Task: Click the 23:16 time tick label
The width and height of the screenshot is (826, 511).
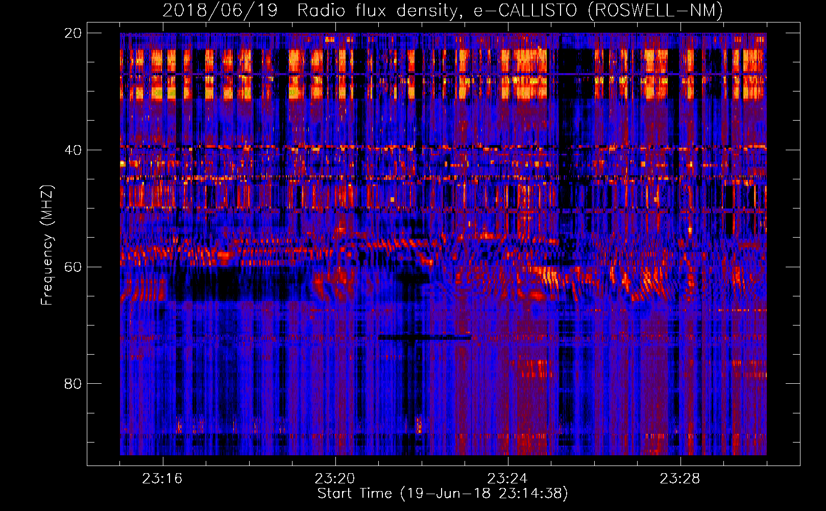Action: [162, 479]
